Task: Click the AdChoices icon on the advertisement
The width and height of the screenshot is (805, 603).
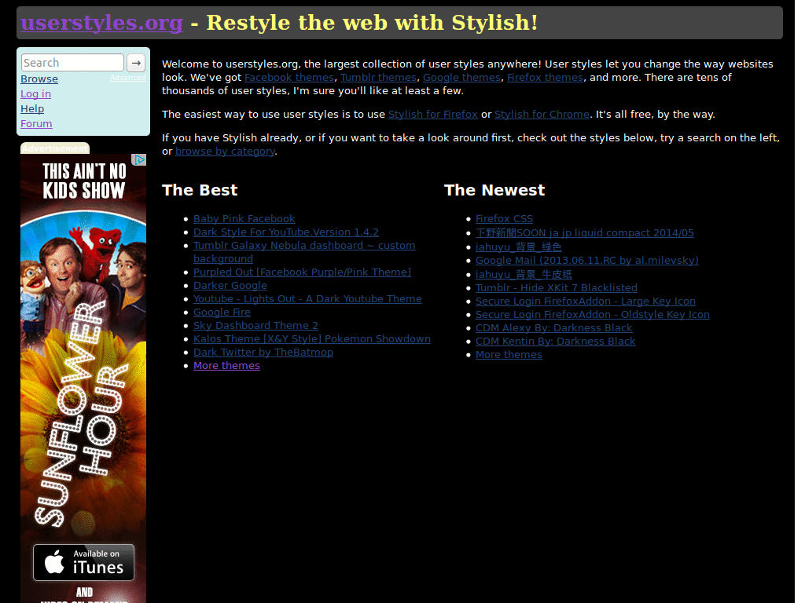Action: click(139, 160)
